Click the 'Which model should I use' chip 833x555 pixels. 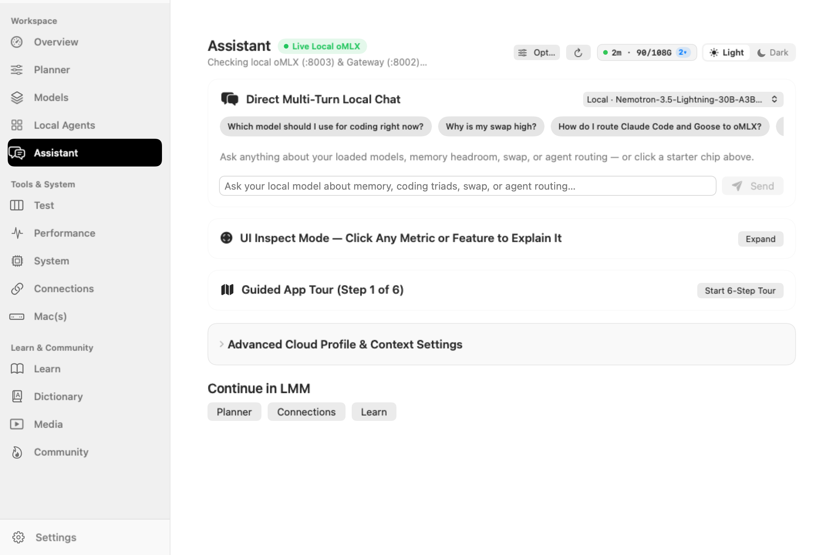click(x=325, y=126)
